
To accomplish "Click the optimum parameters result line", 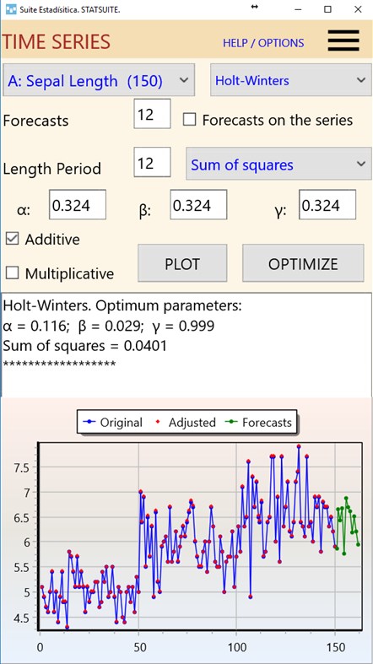I will coord(108,326).
